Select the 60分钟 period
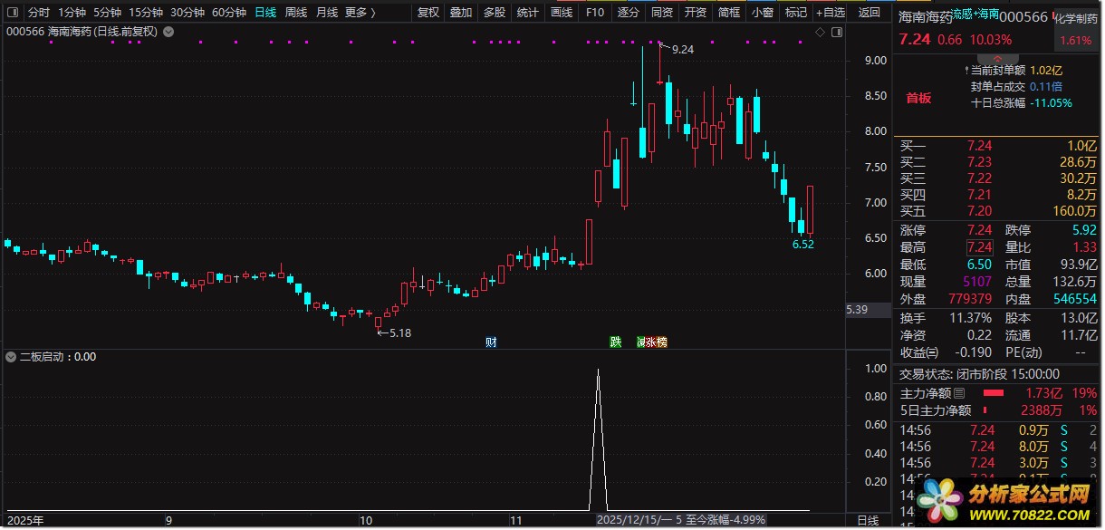 [229, 13]
